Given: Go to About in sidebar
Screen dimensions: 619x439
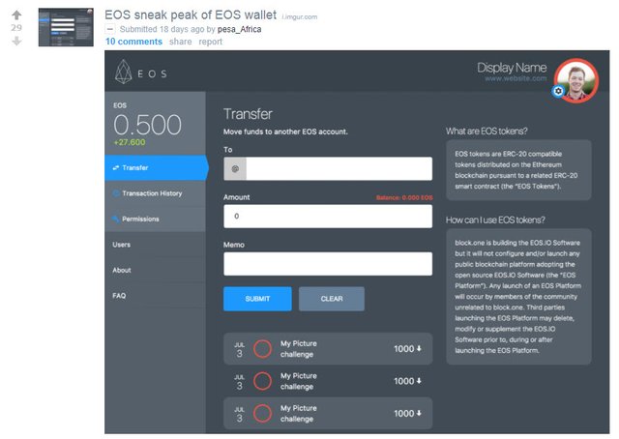Looking at the screenshot, I should click(x=155, y=271).
